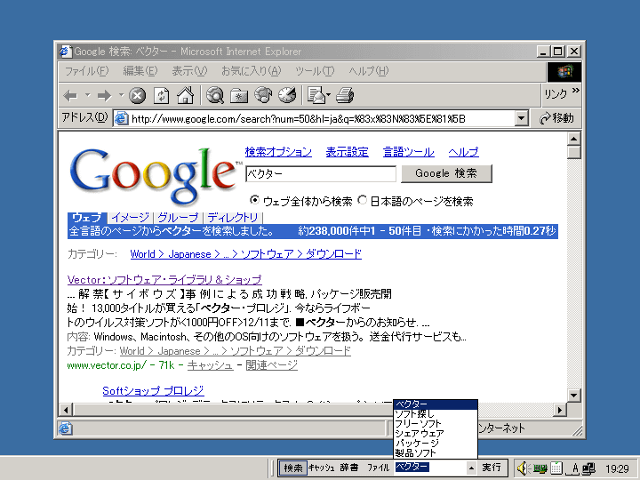The image size is (640, 480).
Task: Choose ソフト探し in the dropdown list
Action: [x=435, y=414]
